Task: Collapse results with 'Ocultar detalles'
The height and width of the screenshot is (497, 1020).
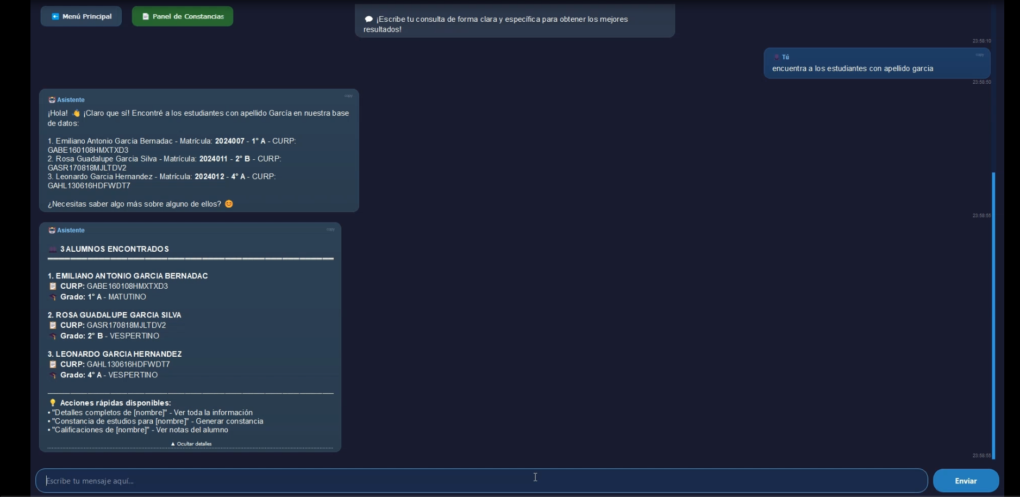Action: 191,444
